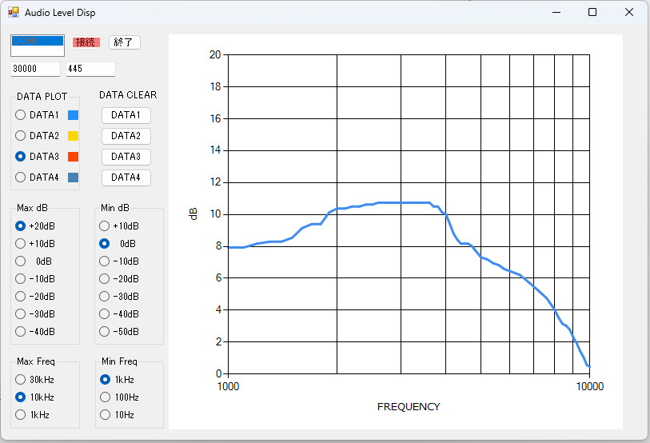Select the DATA2 plot radio button

pos(22,136)
